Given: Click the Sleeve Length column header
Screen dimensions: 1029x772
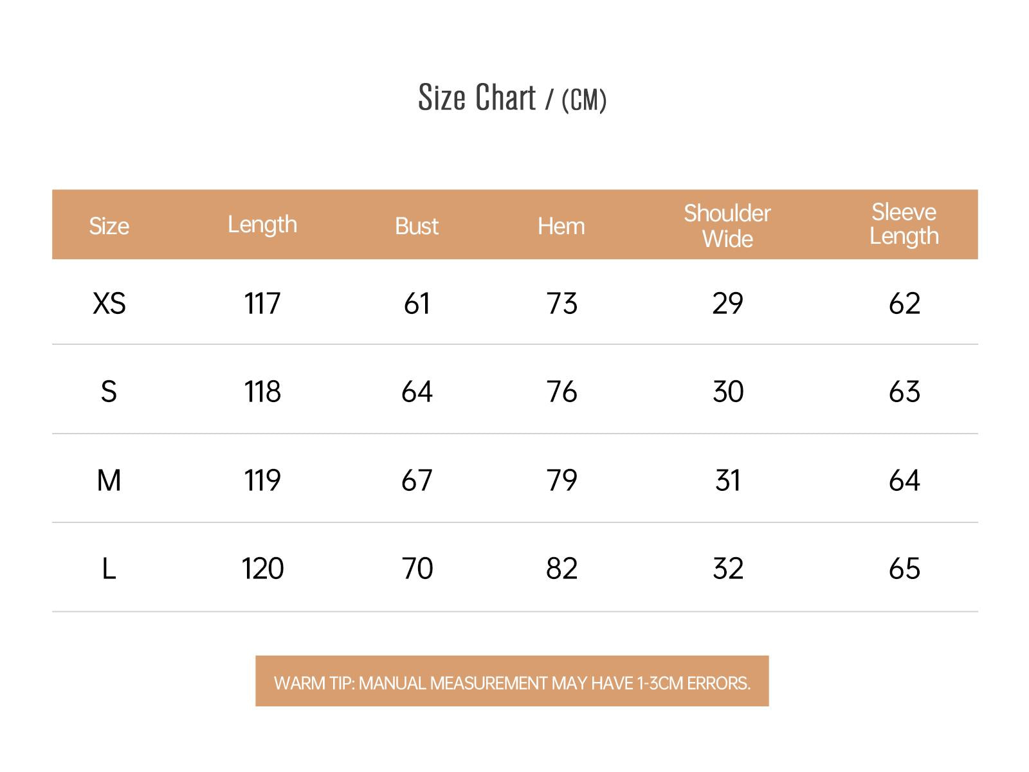Looking at the screenshot, I should (x=904, y=224).
